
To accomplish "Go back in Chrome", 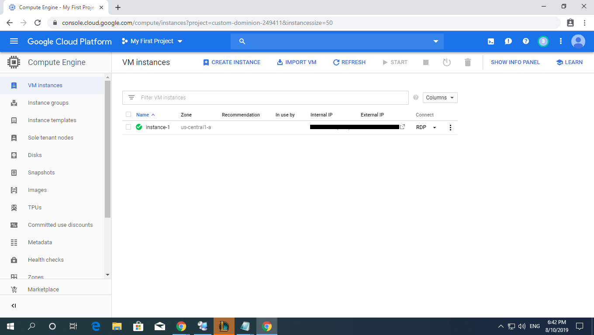I will click(x=10, y=23).
